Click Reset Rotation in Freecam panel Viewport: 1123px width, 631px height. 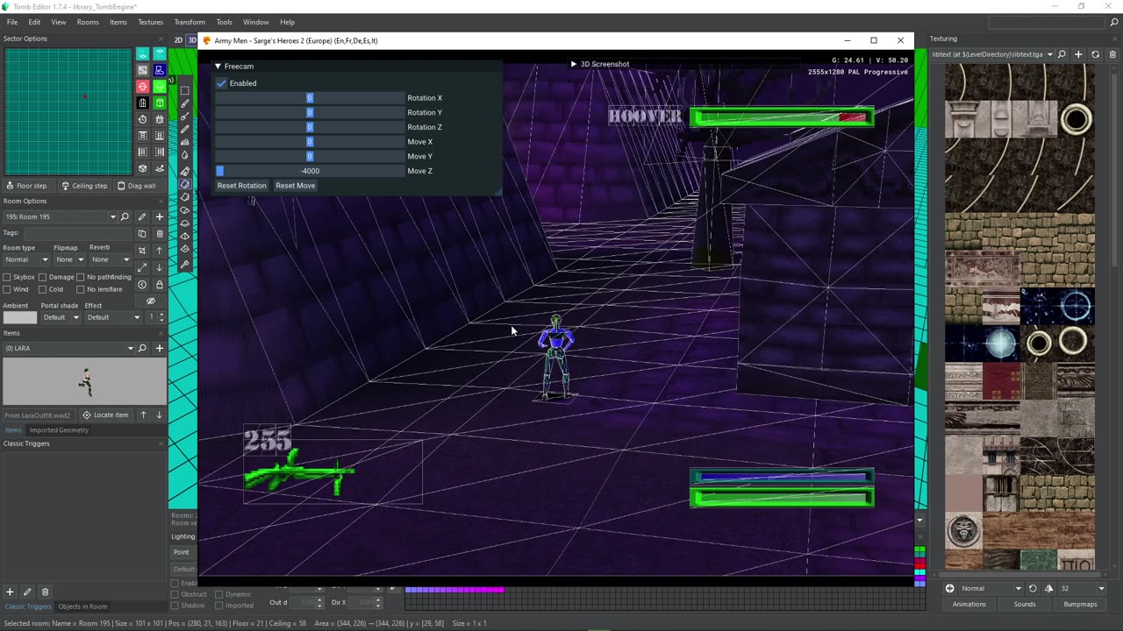[x=241, y=186]
